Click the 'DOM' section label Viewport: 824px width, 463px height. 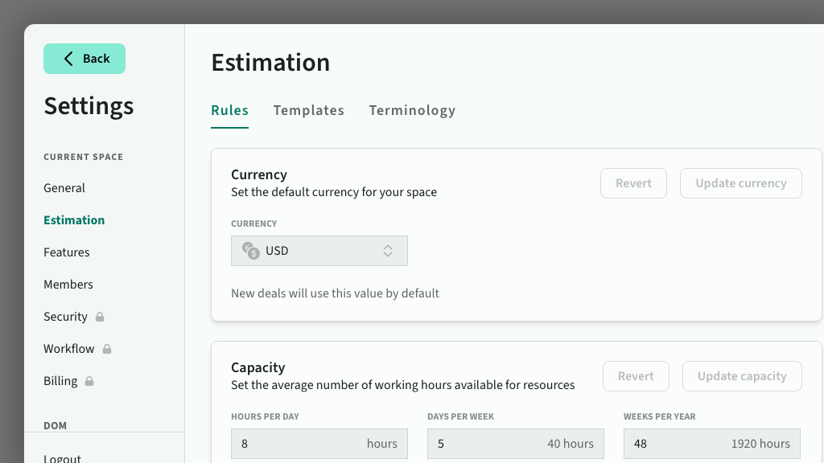pyautogui.click(x=56, y=426)
